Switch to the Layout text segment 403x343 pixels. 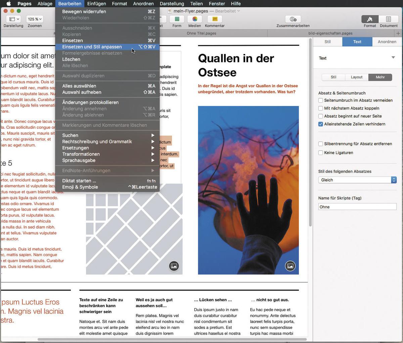[x=357, y=77]
